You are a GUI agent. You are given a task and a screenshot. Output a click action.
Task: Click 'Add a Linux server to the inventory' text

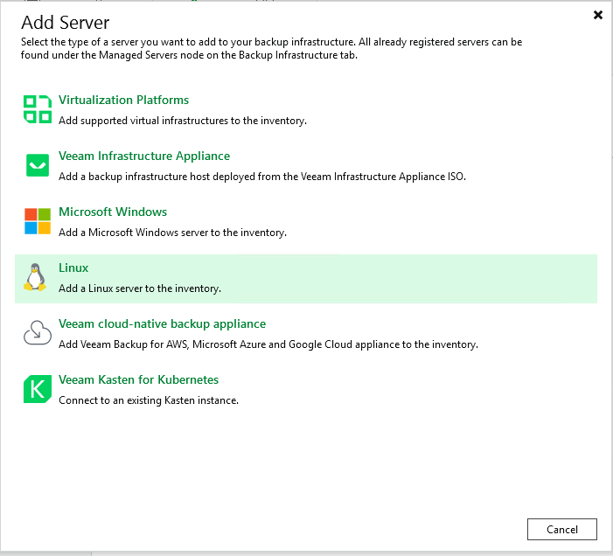139,288
